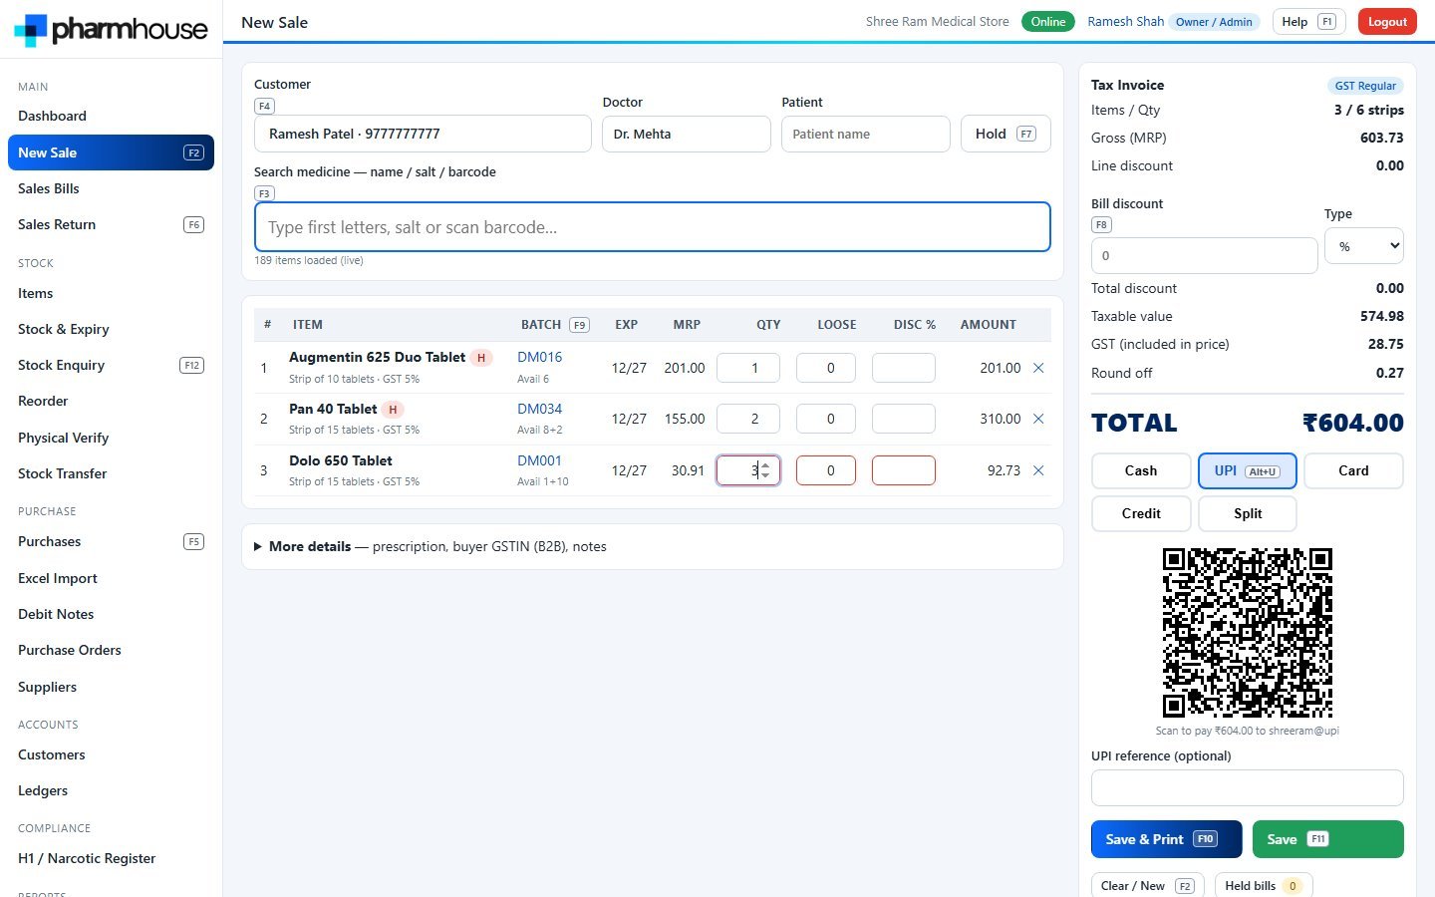Screen dimensions: 1435x897
Task: Click the H badge on Pan 40 Tablet
Action: click(x=393, y=410)
